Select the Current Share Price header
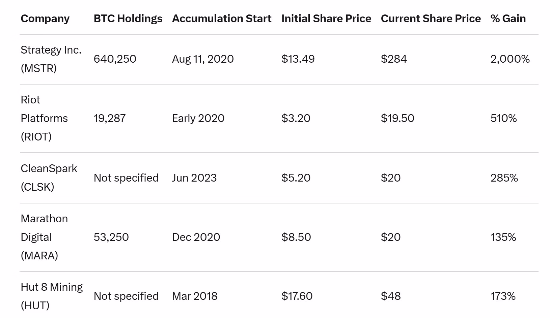Viewport: 550px width, 318px height. pos(431,19)
